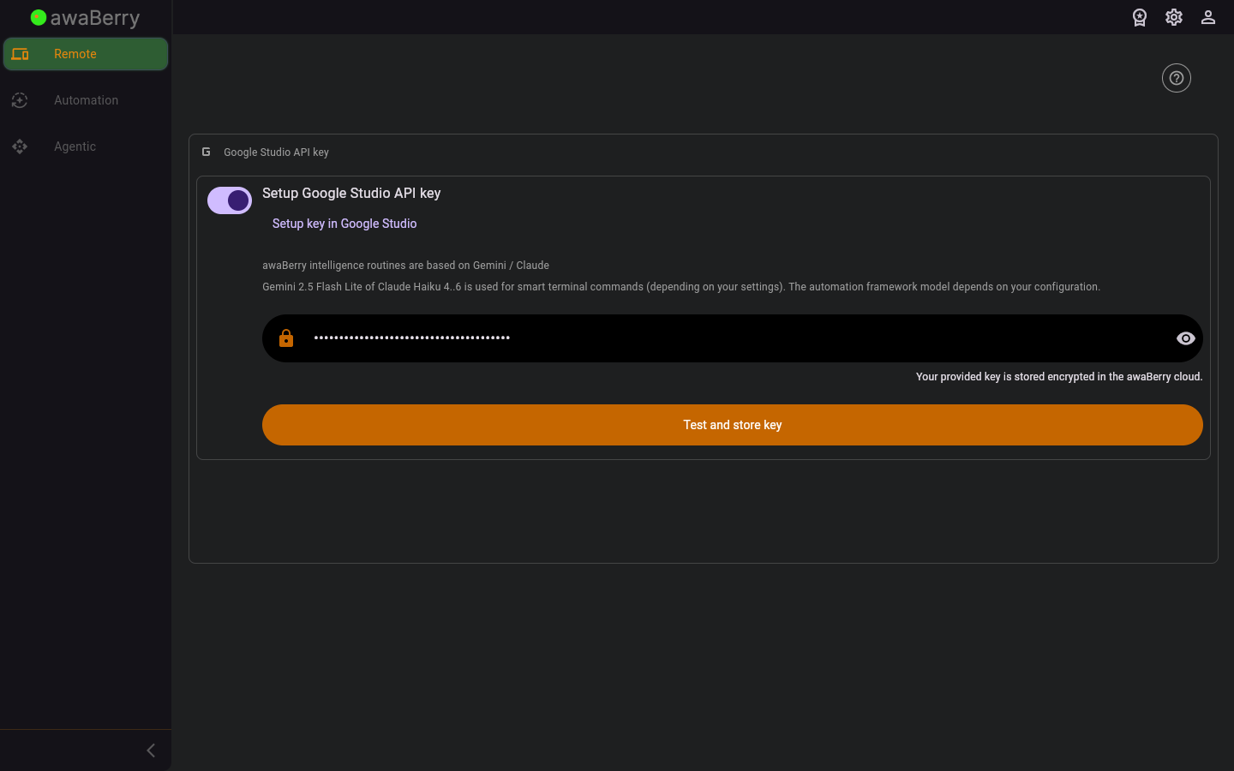Open the user account profile icon

point(1208,17)
